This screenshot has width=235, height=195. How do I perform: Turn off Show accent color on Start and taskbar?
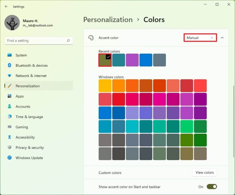click(x=212, y=186)
